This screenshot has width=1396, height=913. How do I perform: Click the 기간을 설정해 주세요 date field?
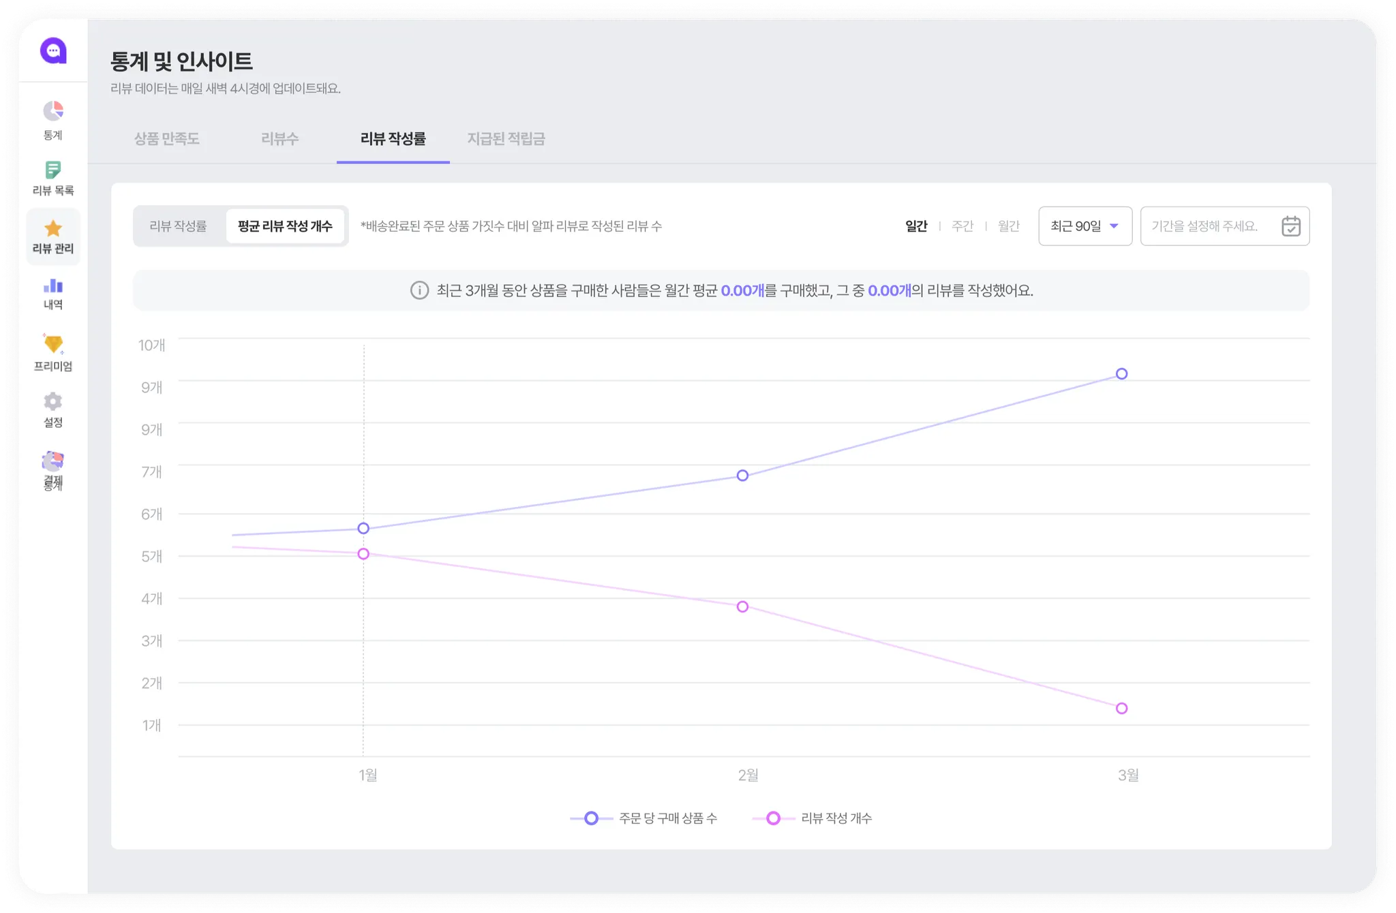point(1205,226)
